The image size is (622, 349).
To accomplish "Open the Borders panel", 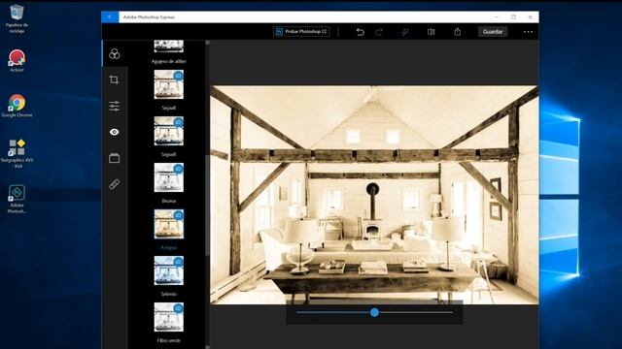I will [115, 158].
